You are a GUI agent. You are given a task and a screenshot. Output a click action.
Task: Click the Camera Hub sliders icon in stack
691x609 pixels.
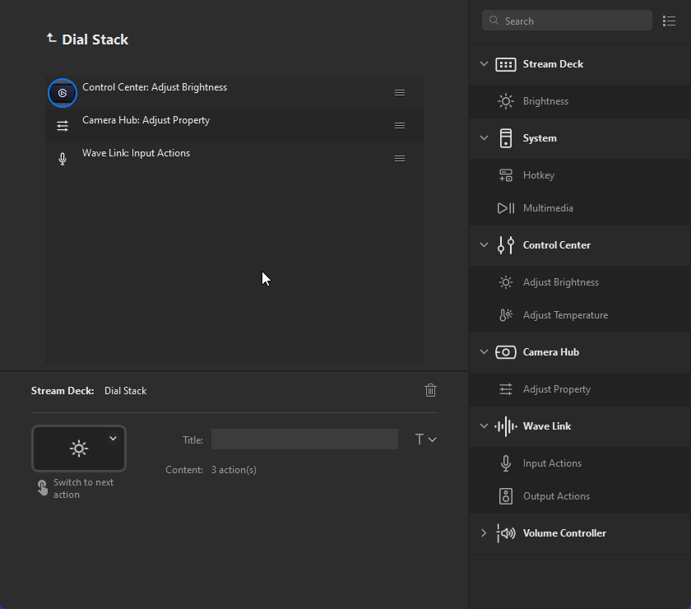(63, 126)
